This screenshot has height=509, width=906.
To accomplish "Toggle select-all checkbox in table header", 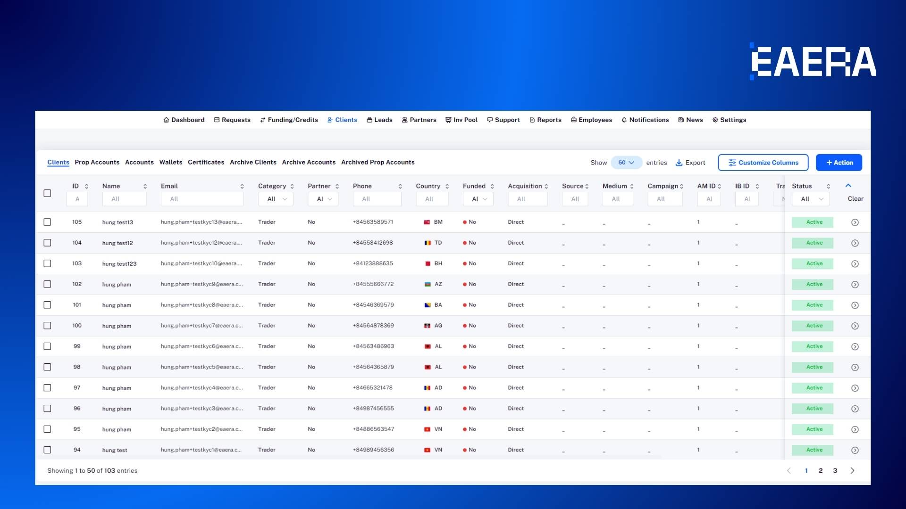I will 47,193.
